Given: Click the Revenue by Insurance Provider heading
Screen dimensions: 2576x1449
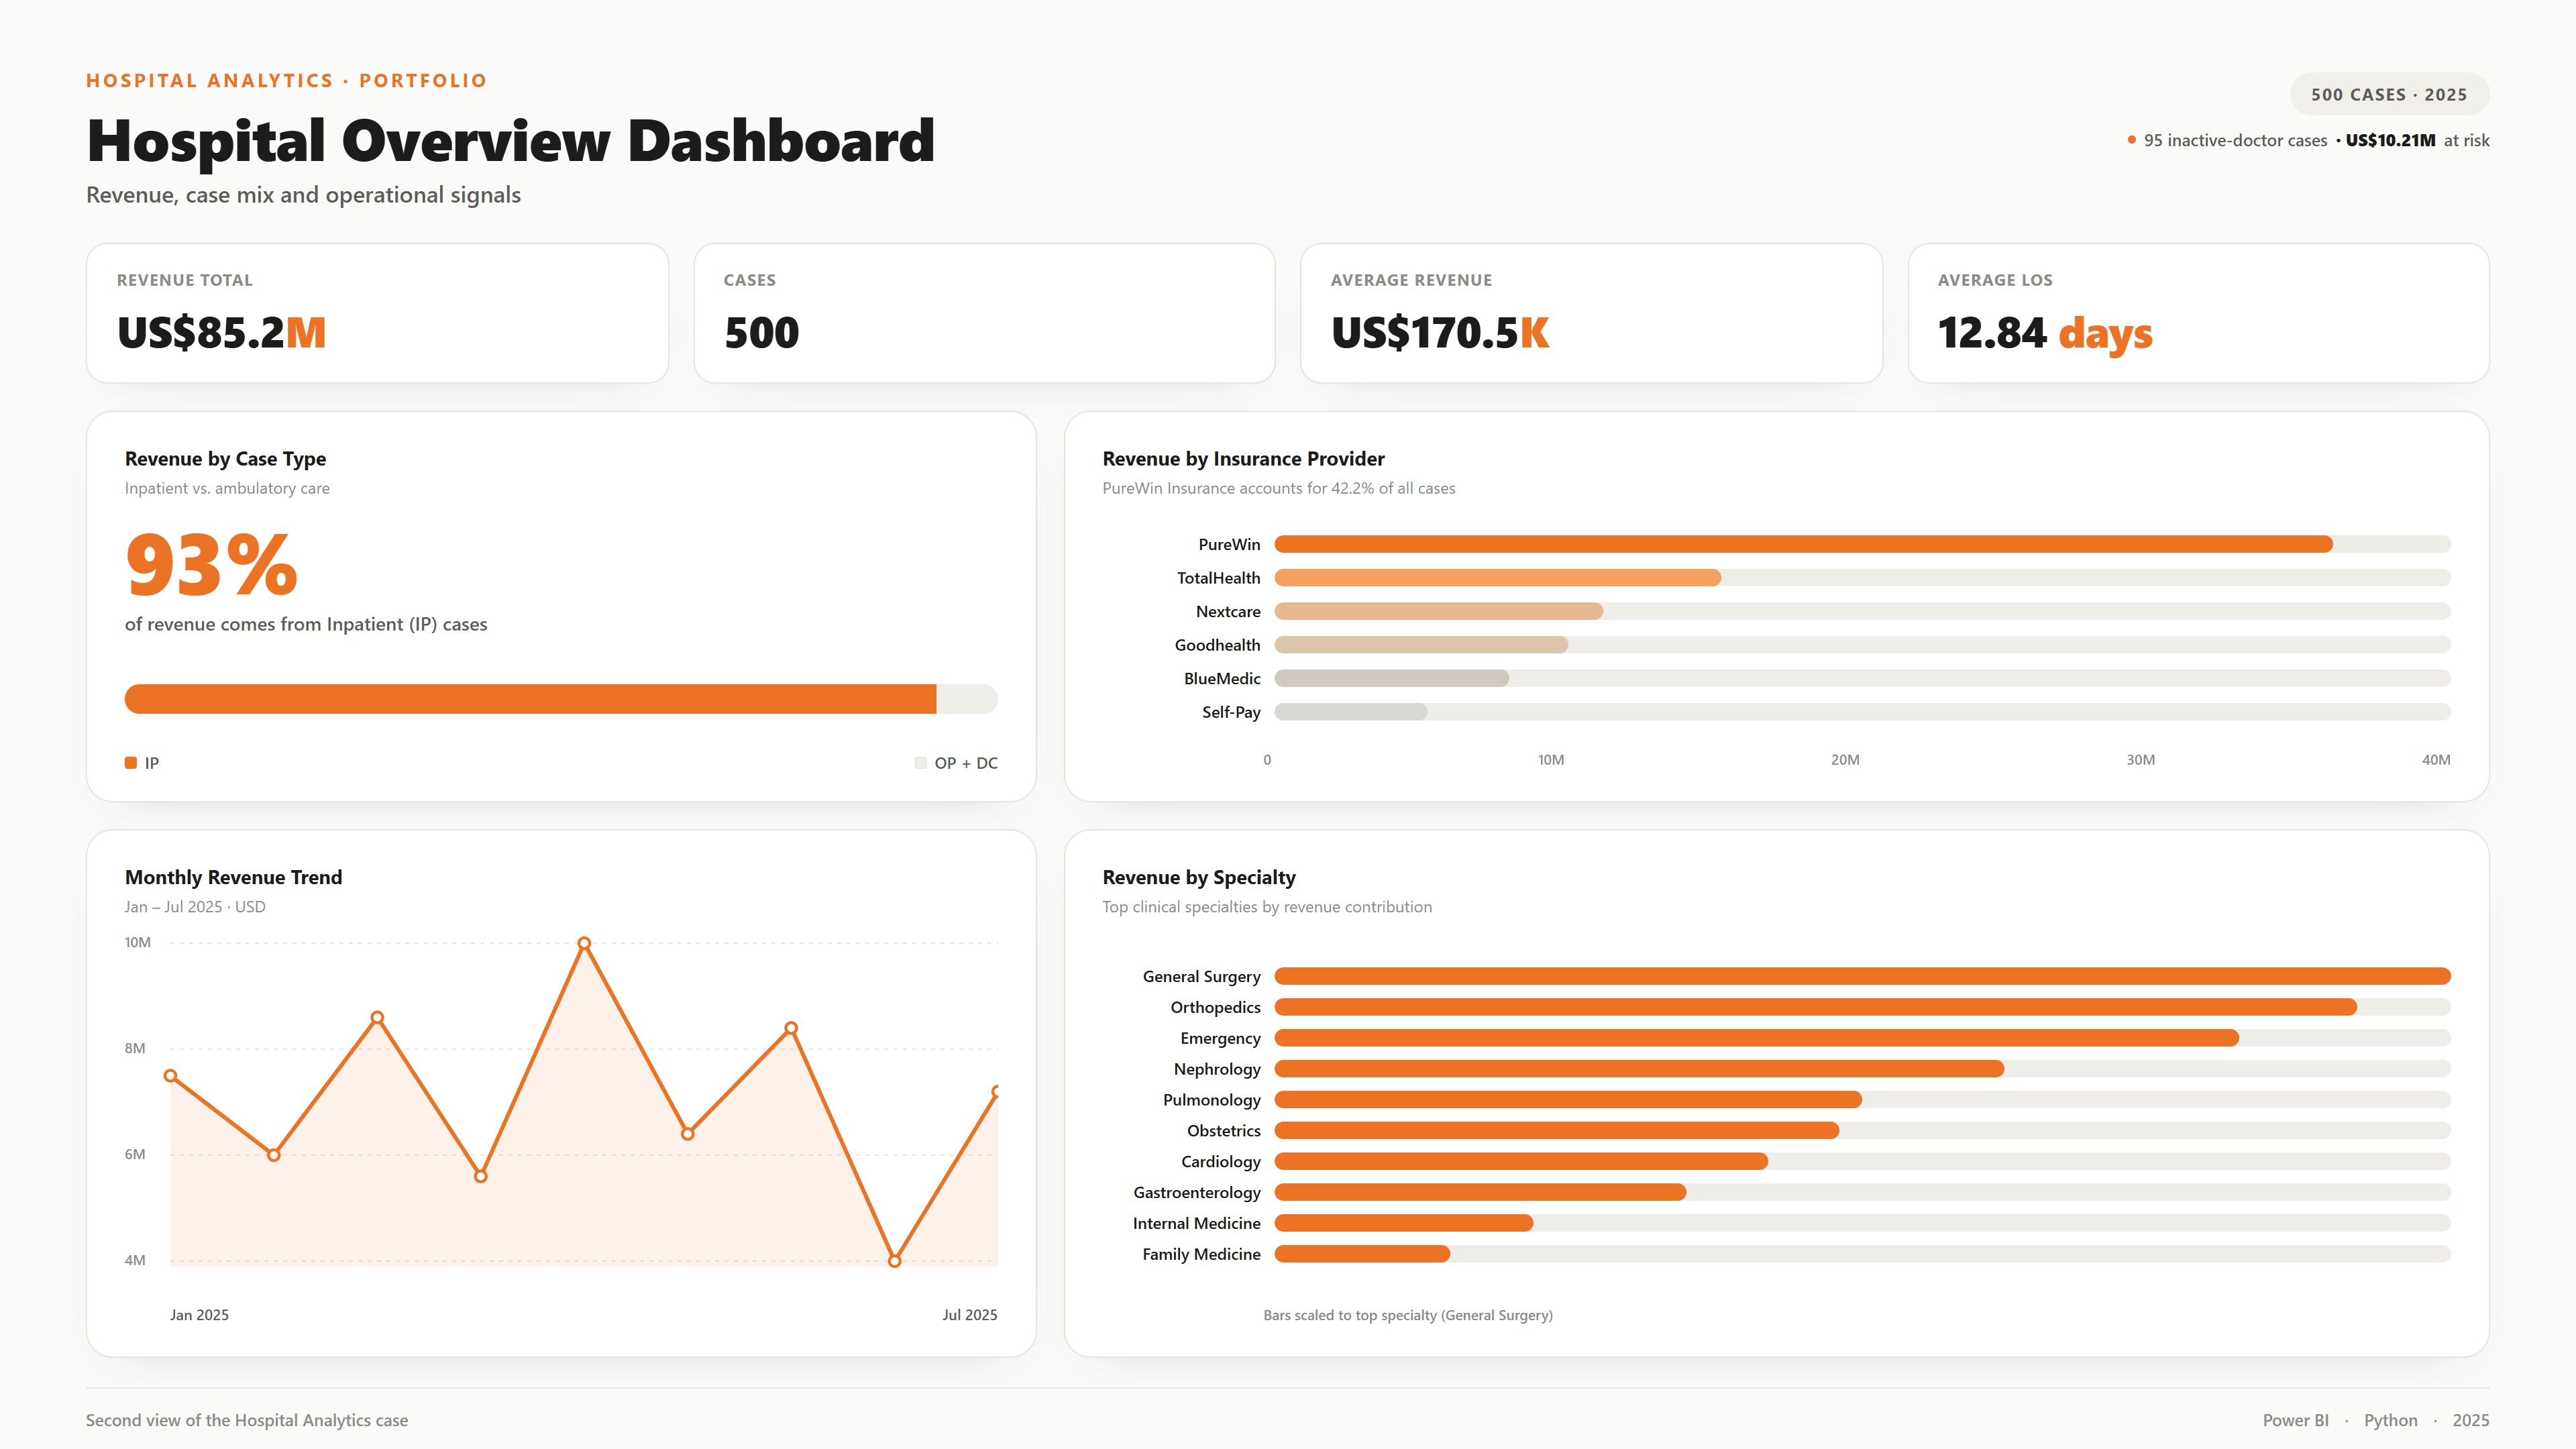Looking at the screenshot, I should [x=1243, y=458].
